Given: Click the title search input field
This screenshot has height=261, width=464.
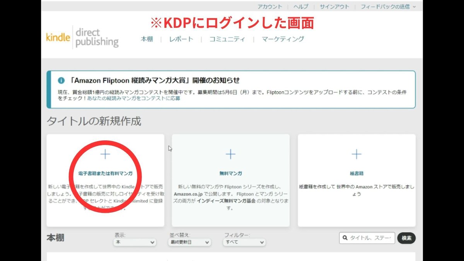Looking at the screenshot, I should pyautogui.click(x=367, y=238).
